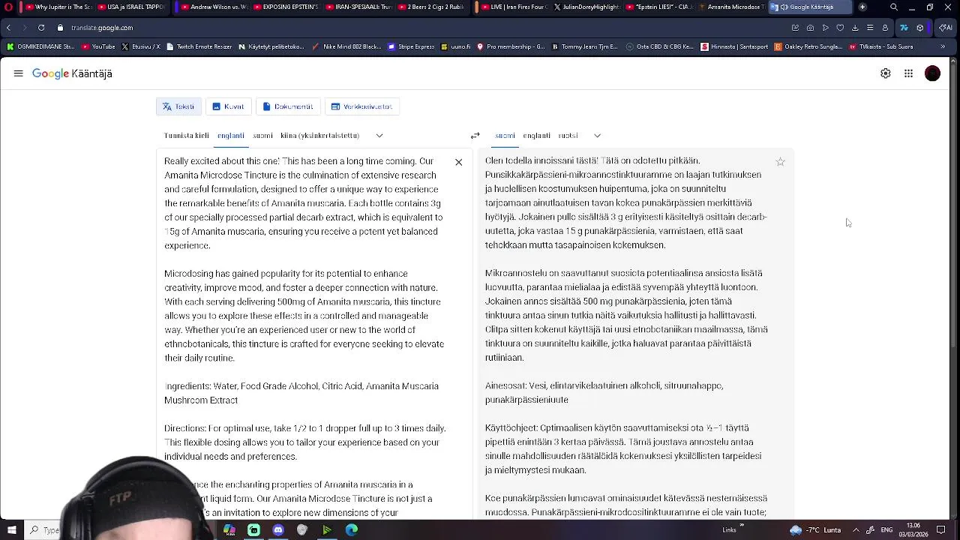The image size is (960, 540).
Task: Select the Verkkosivustot translation mode tab
Action: (361, 106)
